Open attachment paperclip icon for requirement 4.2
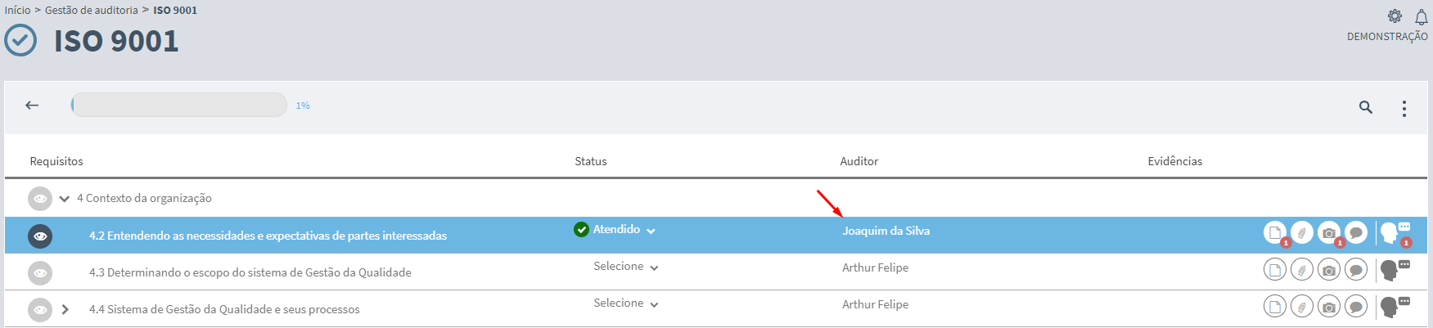 coord(1301,233)
